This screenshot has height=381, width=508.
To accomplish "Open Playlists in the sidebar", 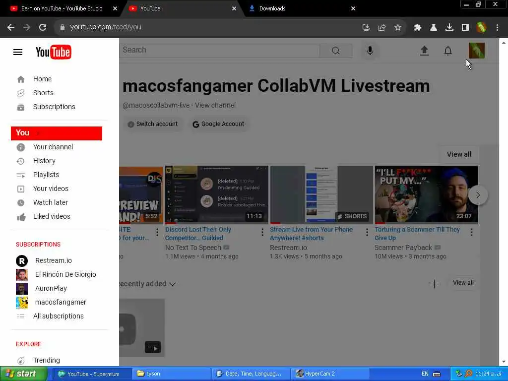I will pos(46,175).
